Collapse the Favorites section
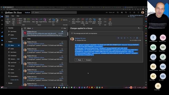 click(7, 28)
